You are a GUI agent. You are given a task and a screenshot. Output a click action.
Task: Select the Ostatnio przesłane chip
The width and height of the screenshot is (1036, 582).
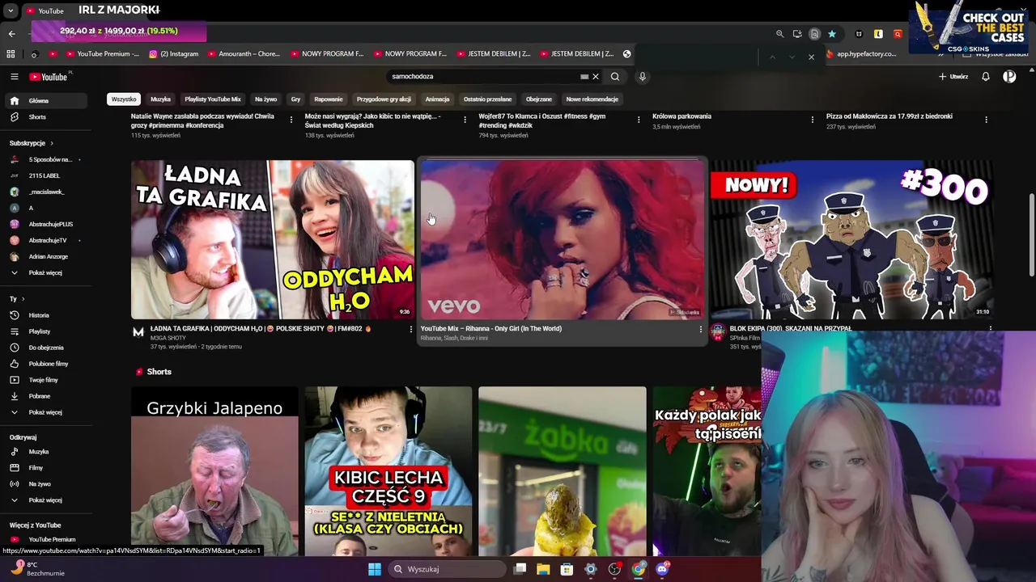[487, 99]
